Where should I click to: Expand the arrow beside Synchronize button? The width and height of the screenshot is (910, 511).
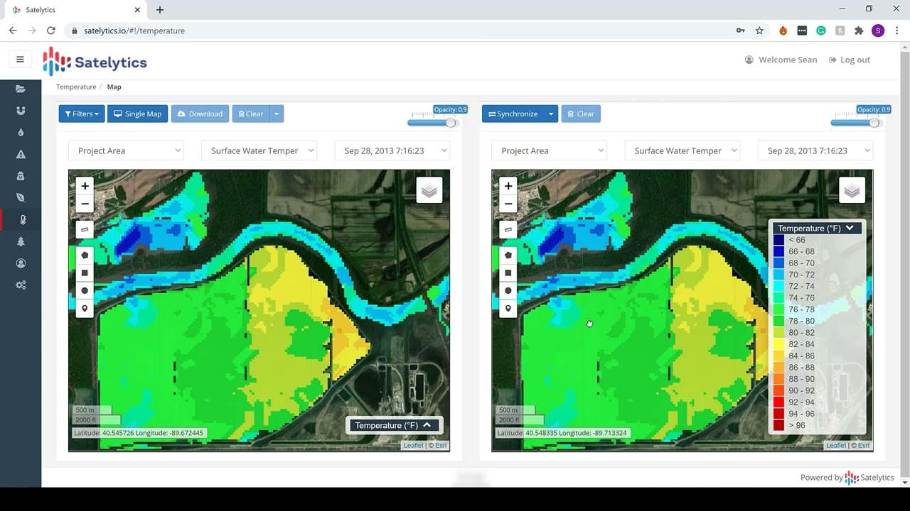point(550,114)
